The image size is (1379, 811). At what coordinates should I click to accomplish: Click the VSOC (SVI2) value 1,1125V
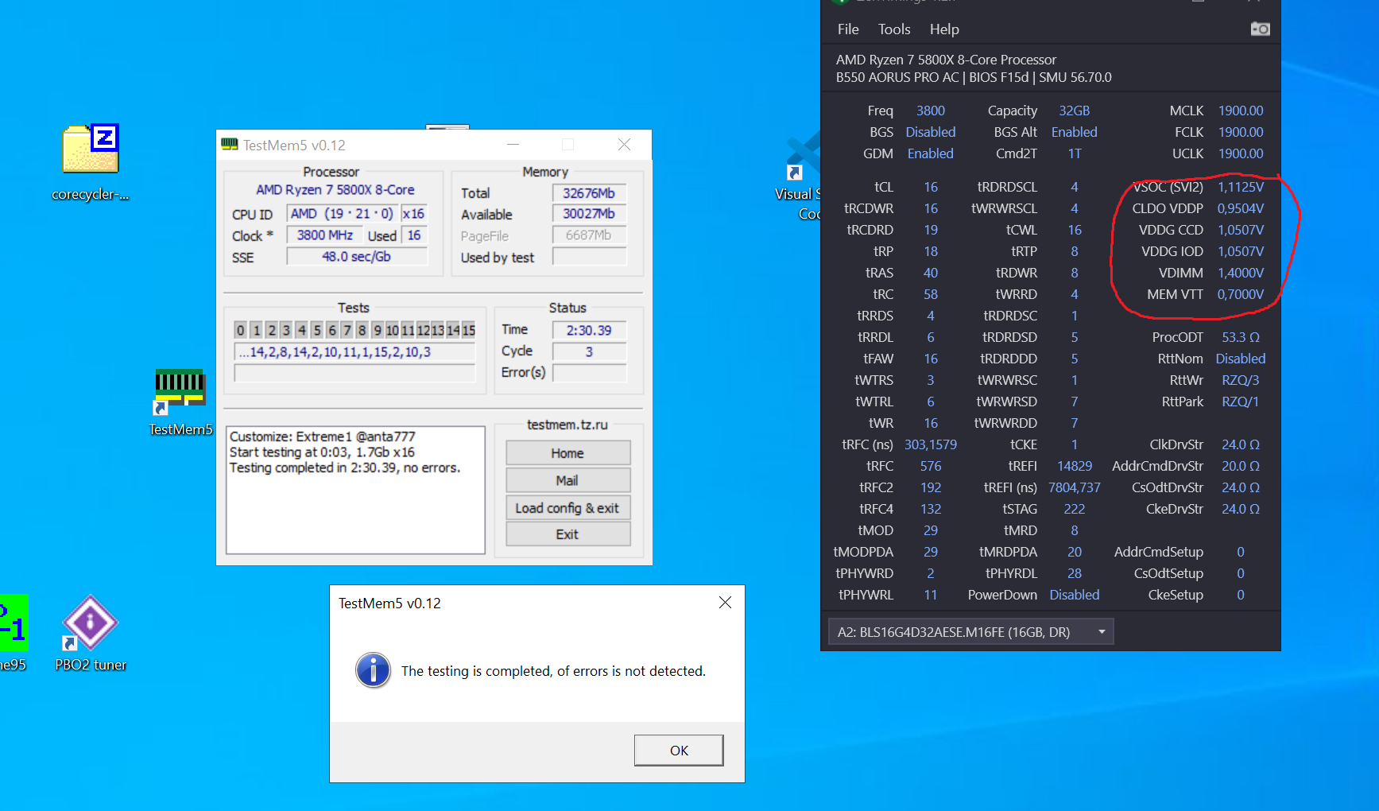(1241, 187)
